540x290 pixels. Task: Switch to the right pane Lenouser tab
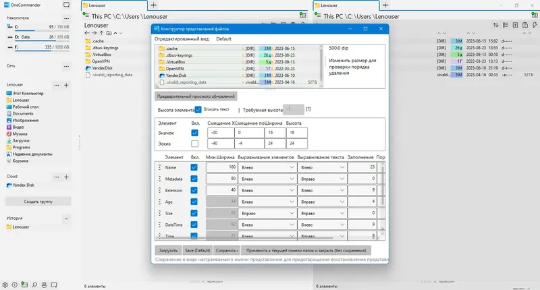pyautogui.click(x=346, y=5)
